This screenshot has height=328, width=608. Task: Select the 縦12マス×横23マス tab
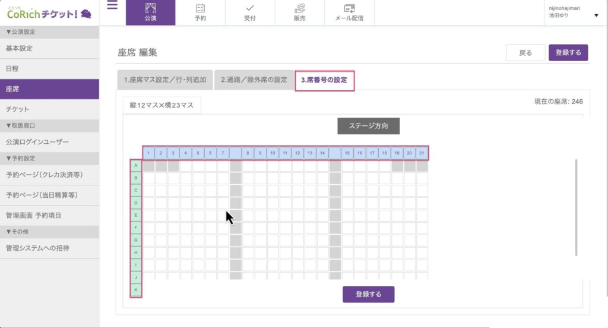(x=162, y=105)
